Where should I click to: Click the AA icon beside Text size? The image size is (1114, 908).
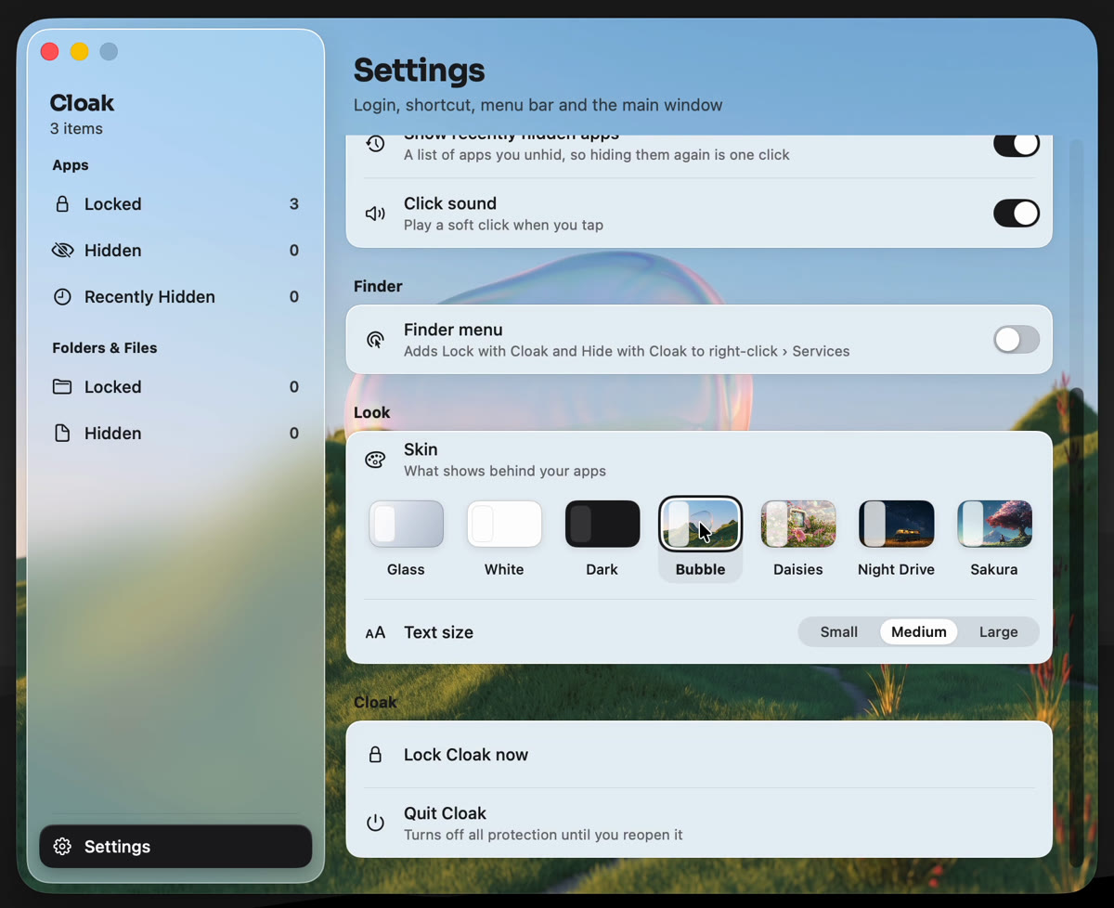point(375,633)
